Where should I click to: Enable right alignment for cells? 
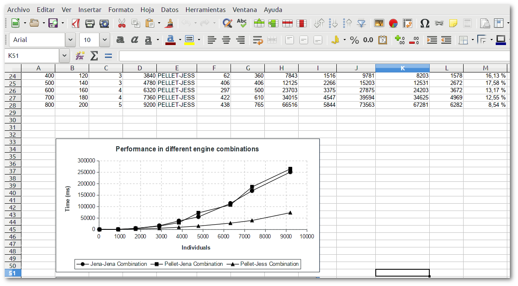pyautogui.click(x=241, y=40)
